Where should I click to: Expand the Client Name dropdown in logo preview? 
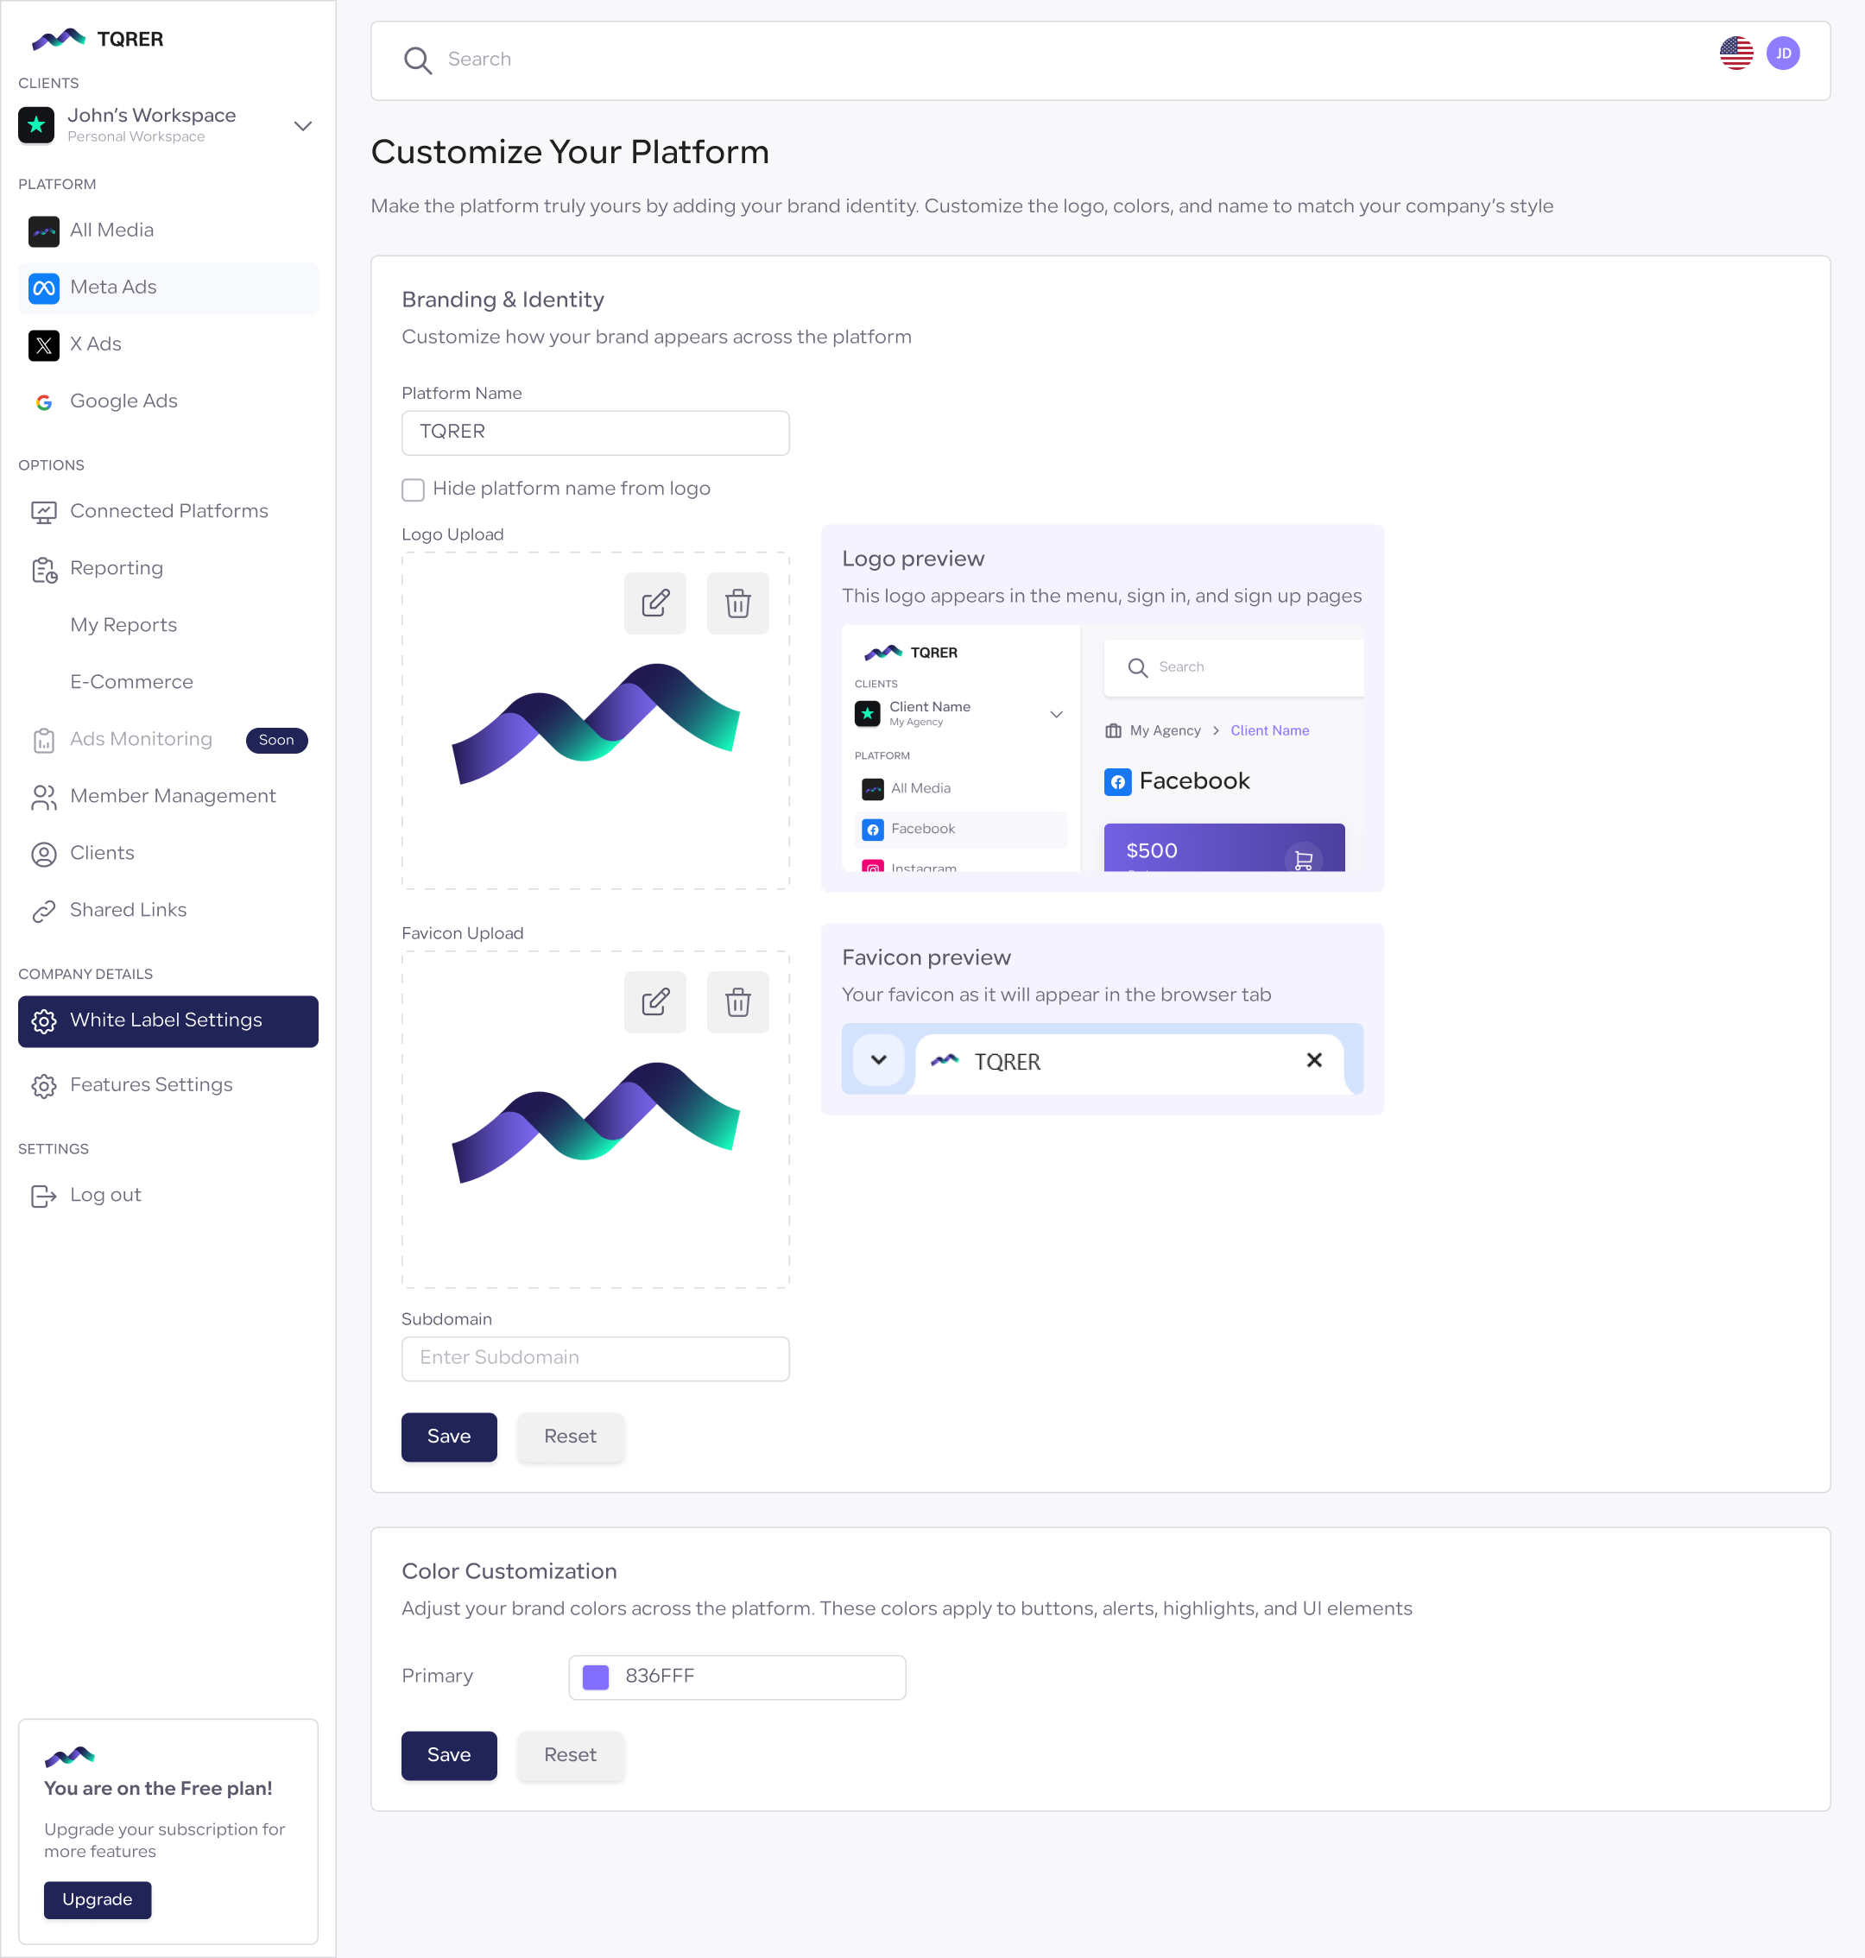click(x=1056, y=715)
